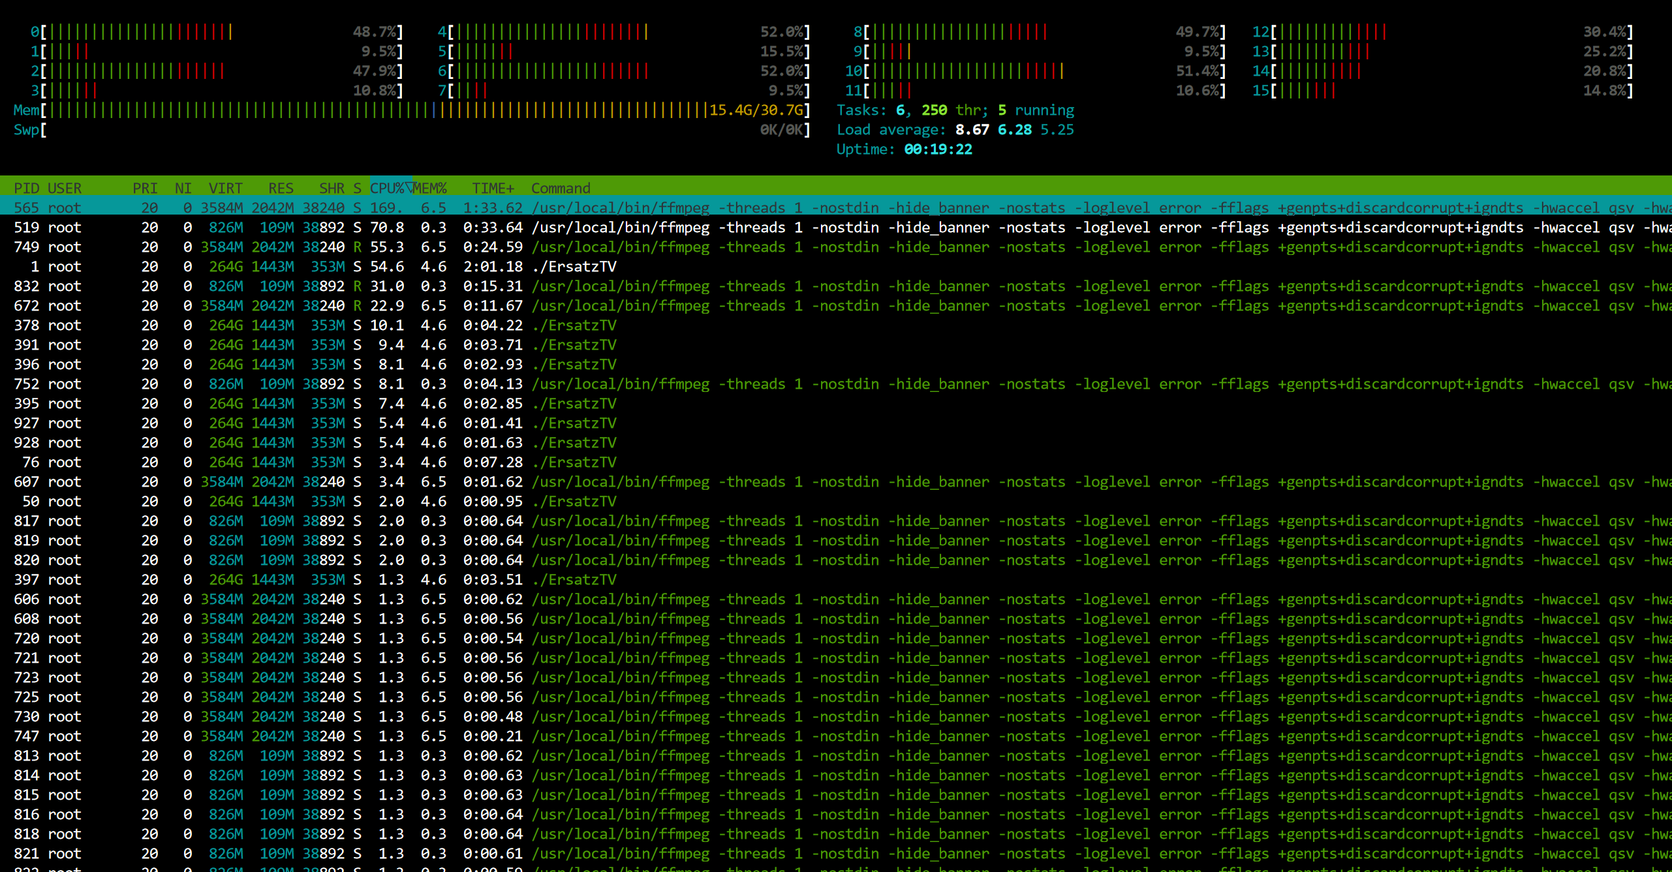Select ffmpeg process row PID 817
Viewport: 1672px width, 872px height.
[x=836, y=521]
